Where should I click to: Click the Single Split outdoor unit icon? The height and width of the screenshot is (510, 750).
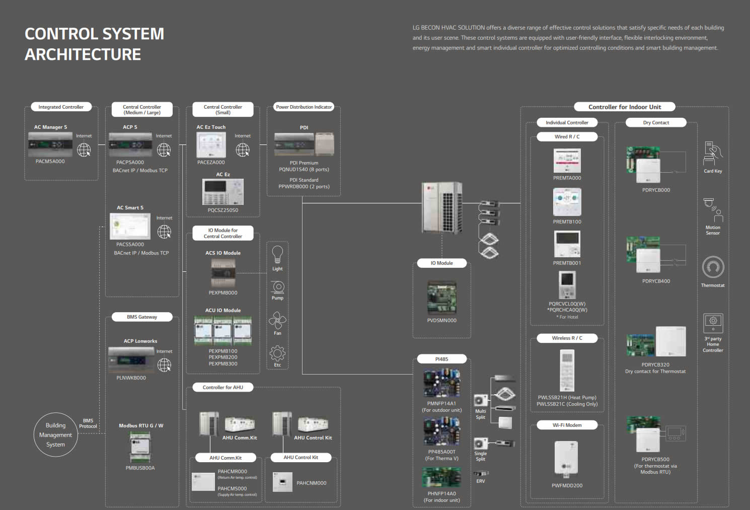coord(480,444)
